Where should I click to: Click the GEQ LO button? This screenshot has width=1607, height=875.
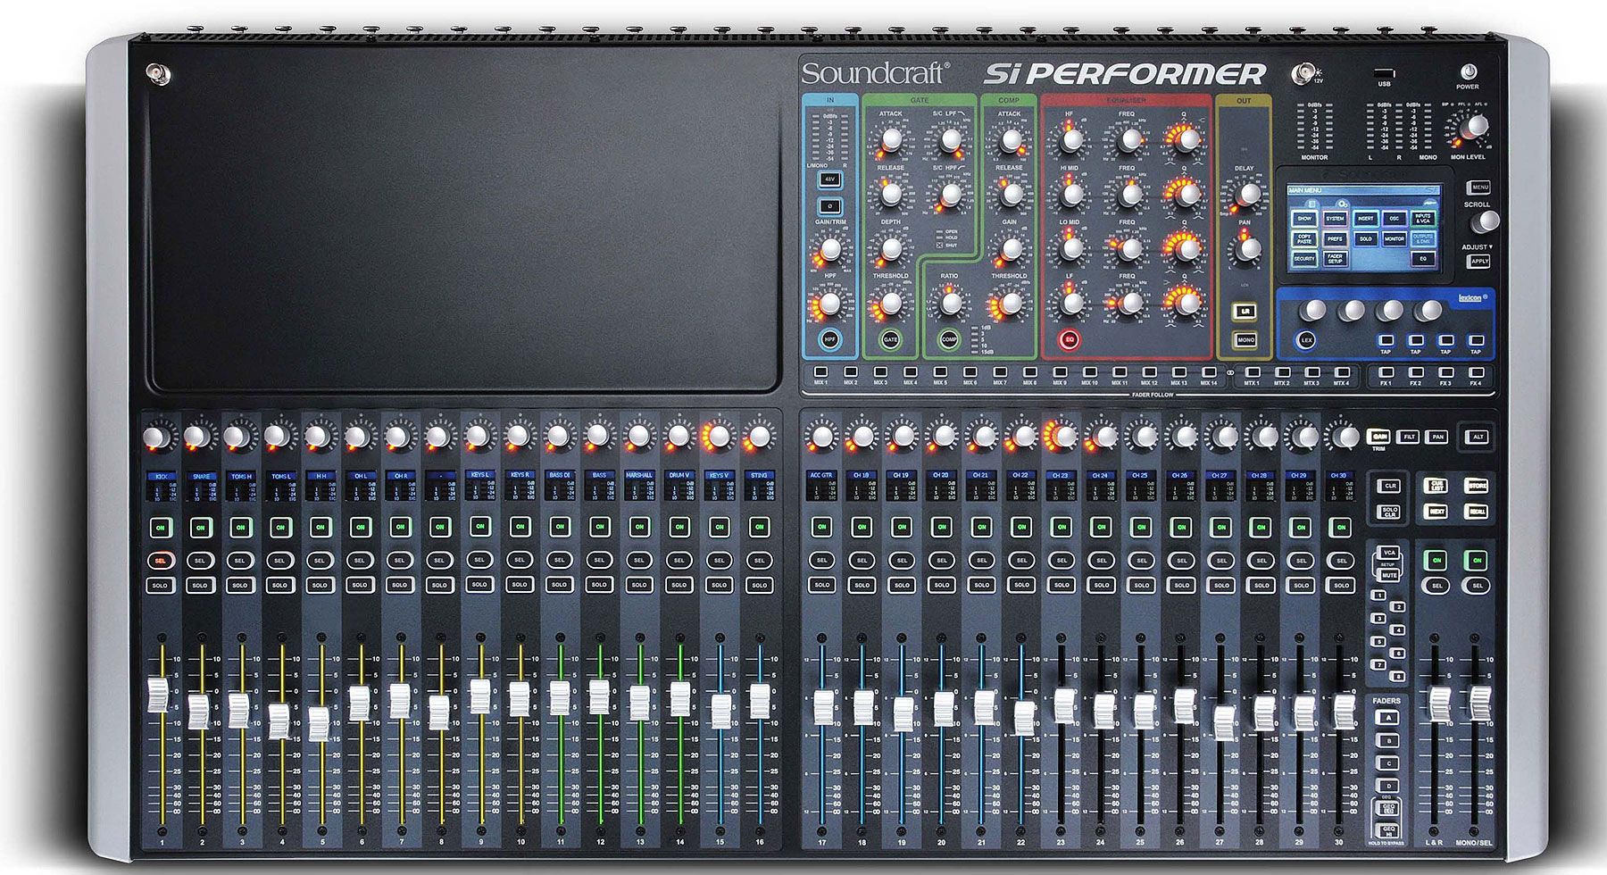pyautogui.click(x=1387, y=810)
